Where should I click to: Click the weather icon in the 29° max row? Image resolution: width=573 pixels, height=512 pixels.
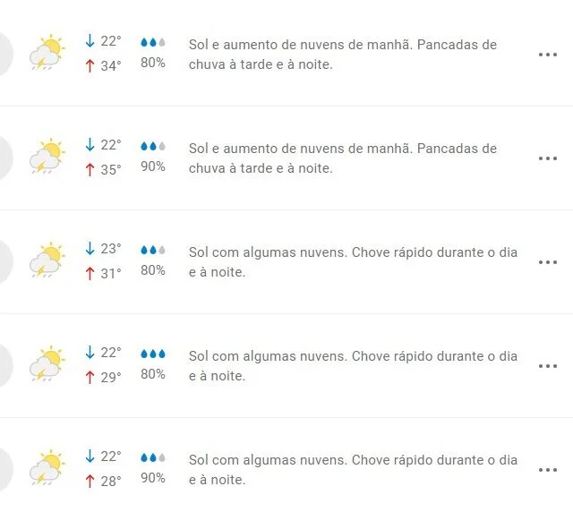[x=47, y=363]
